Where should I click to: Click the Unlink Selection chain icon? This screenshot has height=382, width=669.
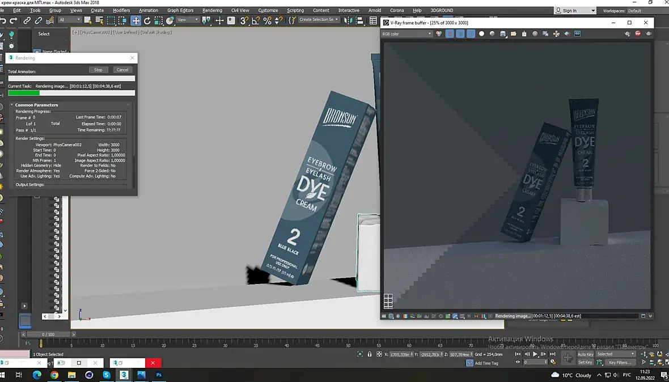(x=39, y=20)
